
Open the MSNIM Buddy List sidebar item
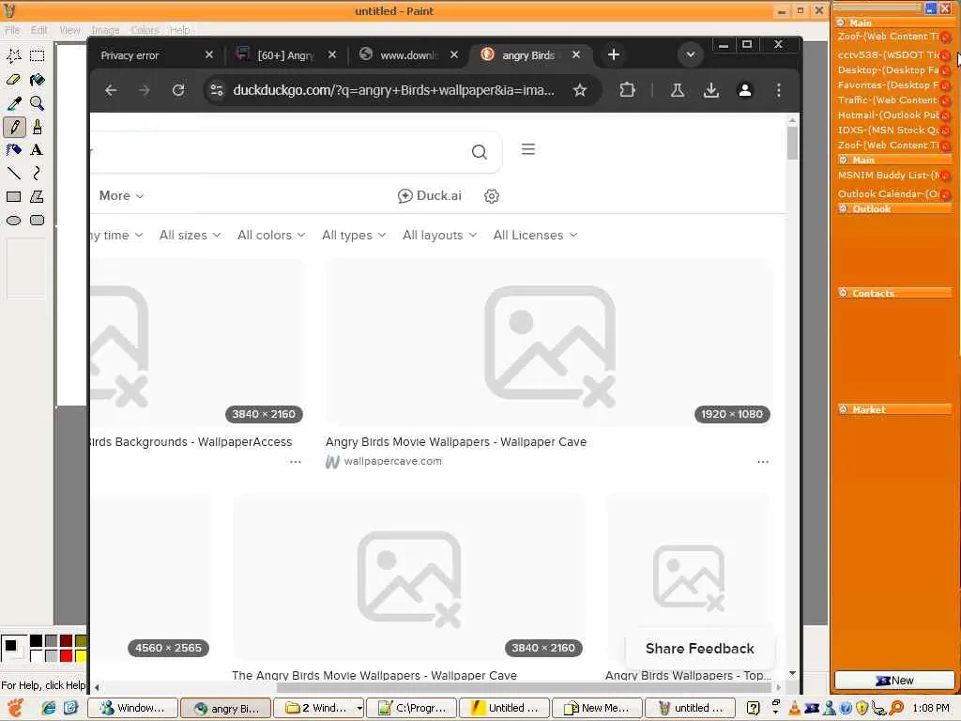click(890, 176)
